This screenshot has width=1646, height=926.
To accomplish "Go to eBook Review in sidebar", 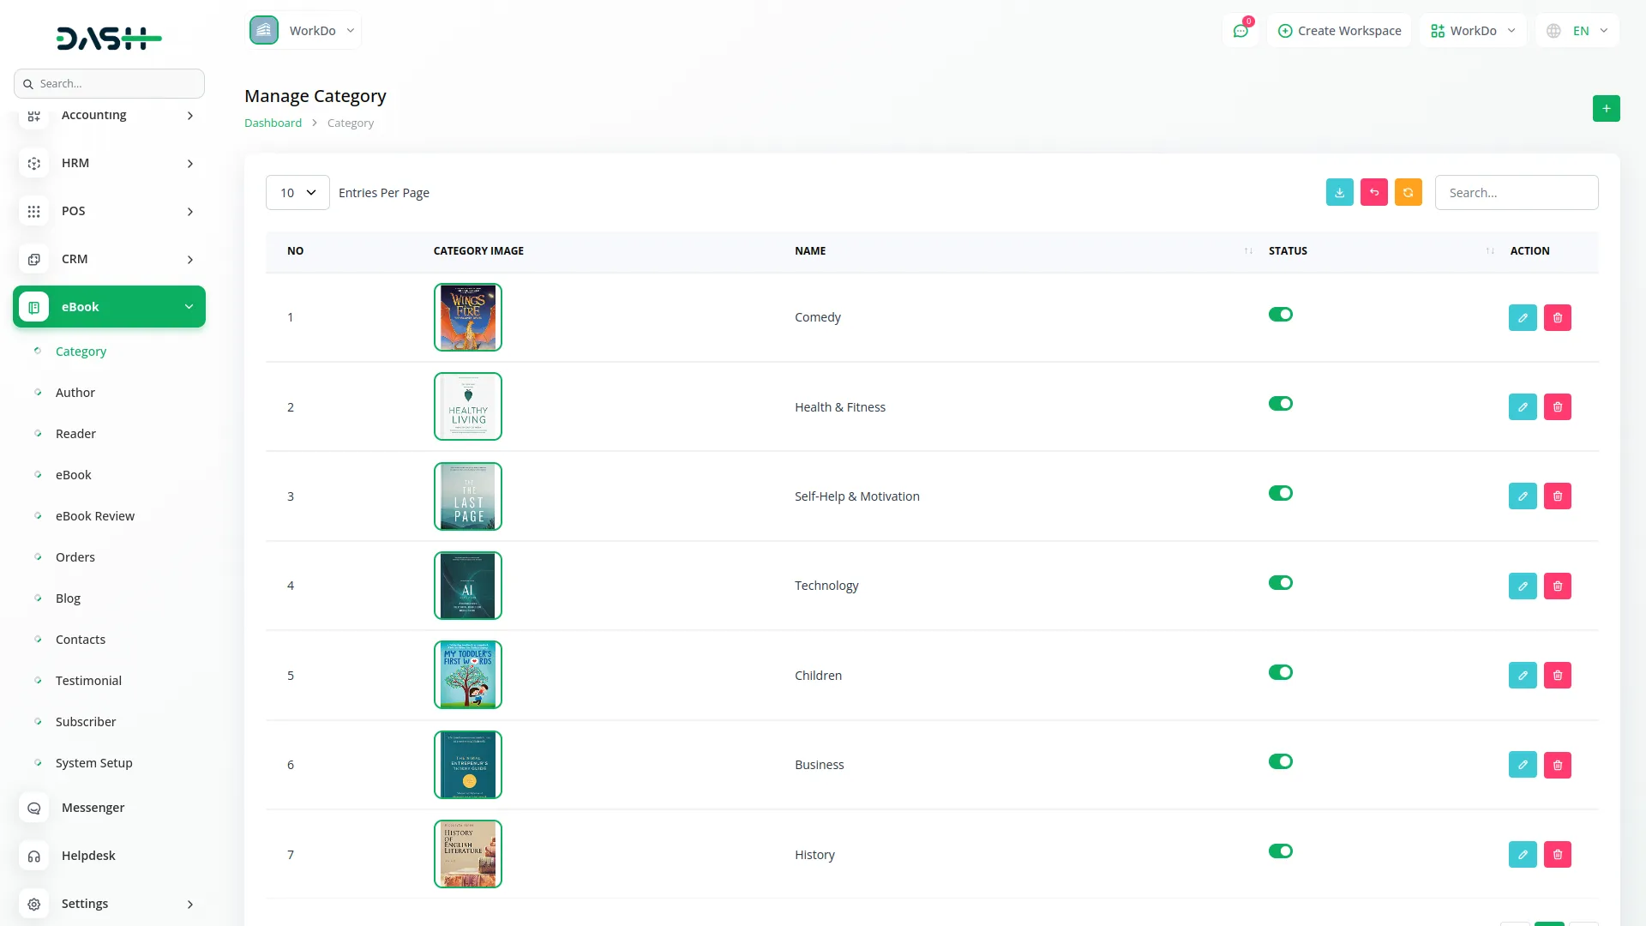I will [95, 516].
